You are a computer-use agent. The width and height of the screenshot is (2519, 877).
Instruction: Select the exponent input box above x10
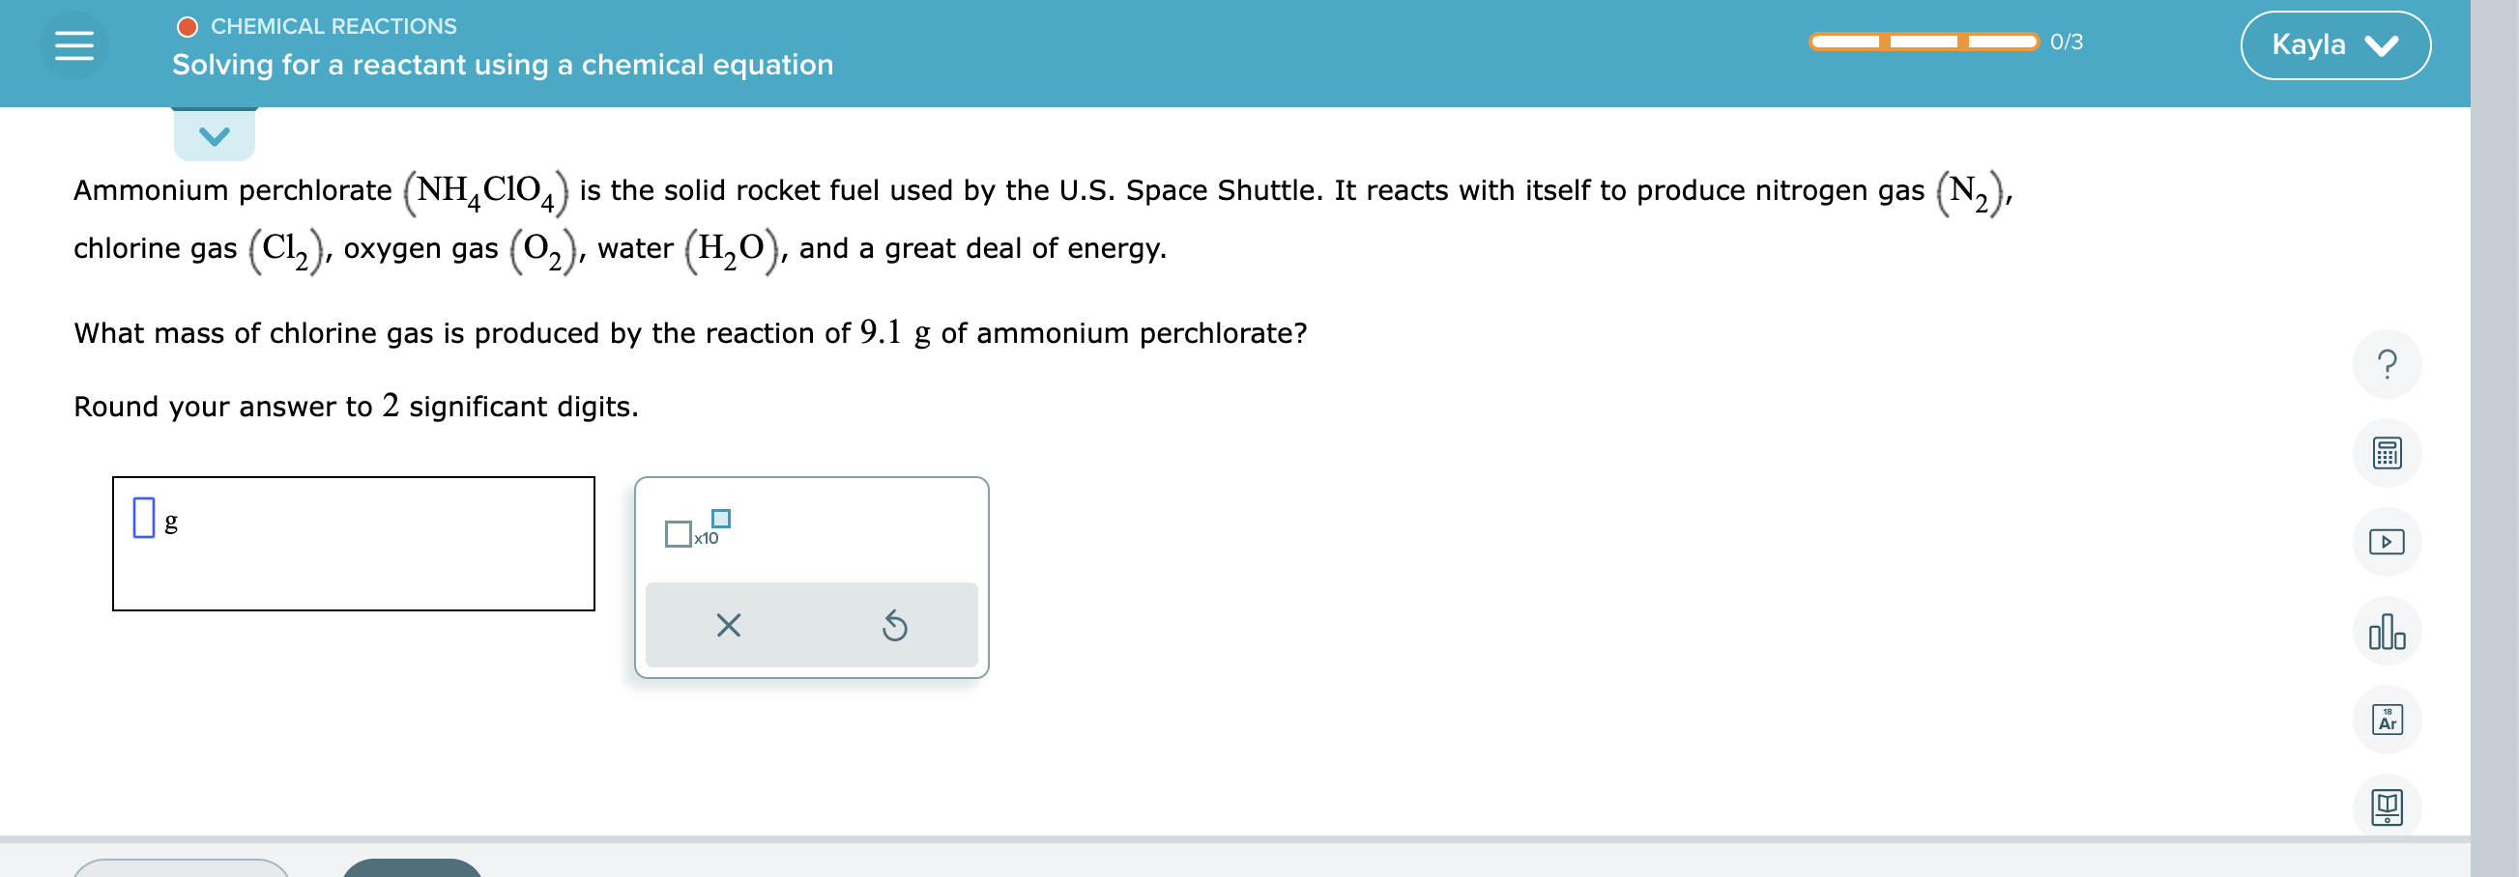[721, 521]
